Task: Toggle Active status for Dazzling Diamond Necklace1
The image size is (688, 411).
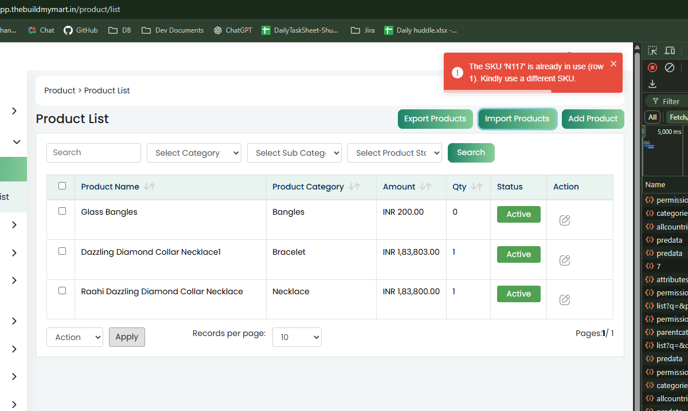Action: [519, 254]
